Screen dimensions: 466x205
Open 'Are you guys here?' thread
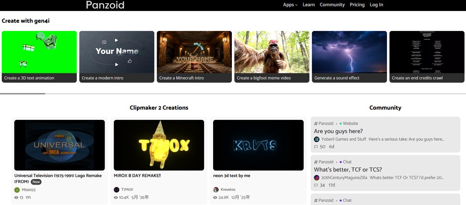[x=338, y=131]
